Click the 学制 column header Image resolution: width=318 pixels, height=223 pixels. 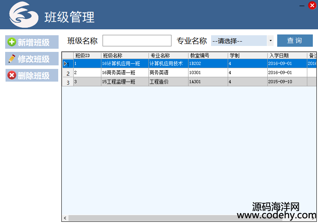(248, 55)
